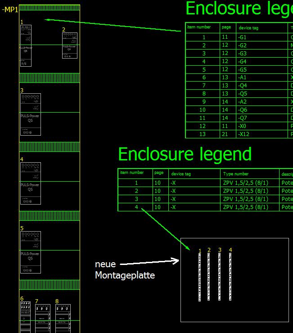This screenshot has width=293, height=333.
Task: Click 'item number' header in upper legend table
Action: [199, 27]
